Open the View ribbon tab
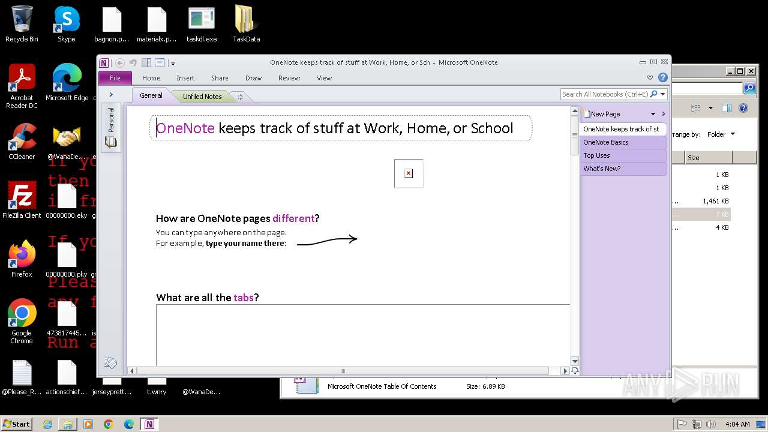768x432 pixels. click(x=324, y=78)
